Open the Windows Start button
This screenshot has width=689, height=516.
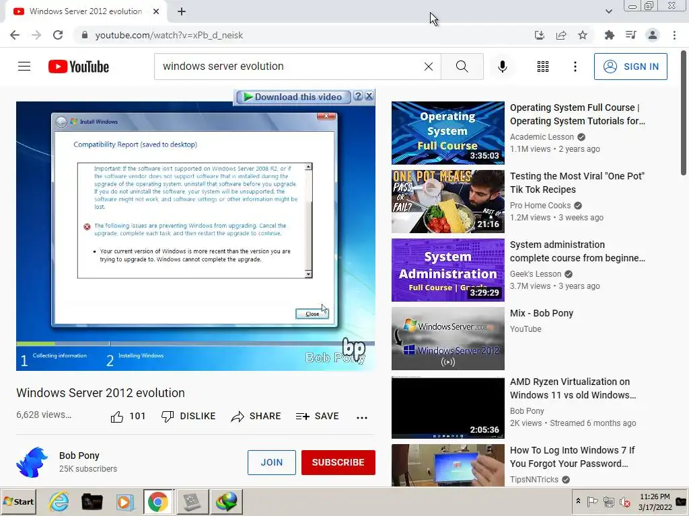(18, 501)
